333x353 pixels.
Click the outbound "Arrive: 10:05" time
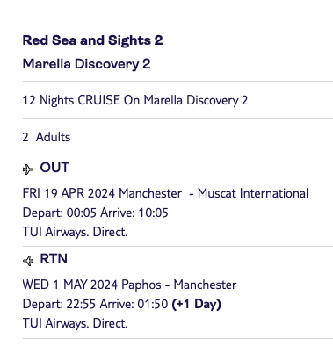click(134, 213)
